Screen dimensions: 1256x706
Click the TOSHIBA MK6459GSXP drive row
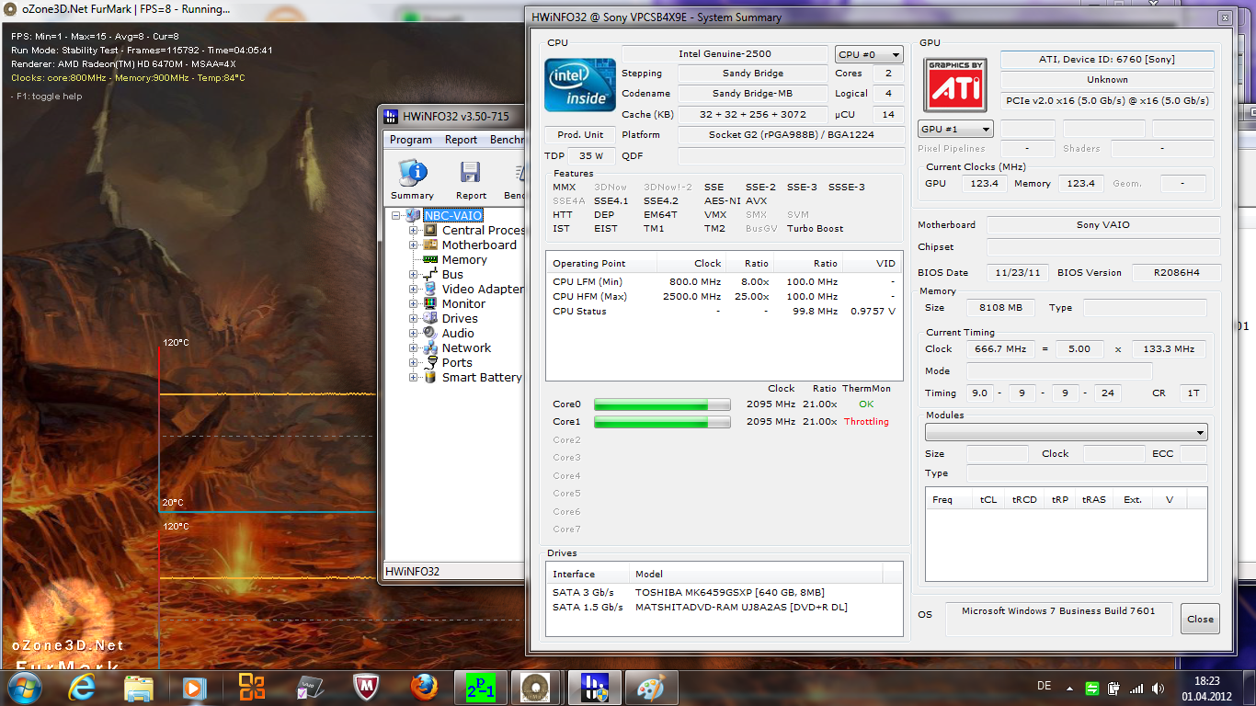tap(725, 592)
